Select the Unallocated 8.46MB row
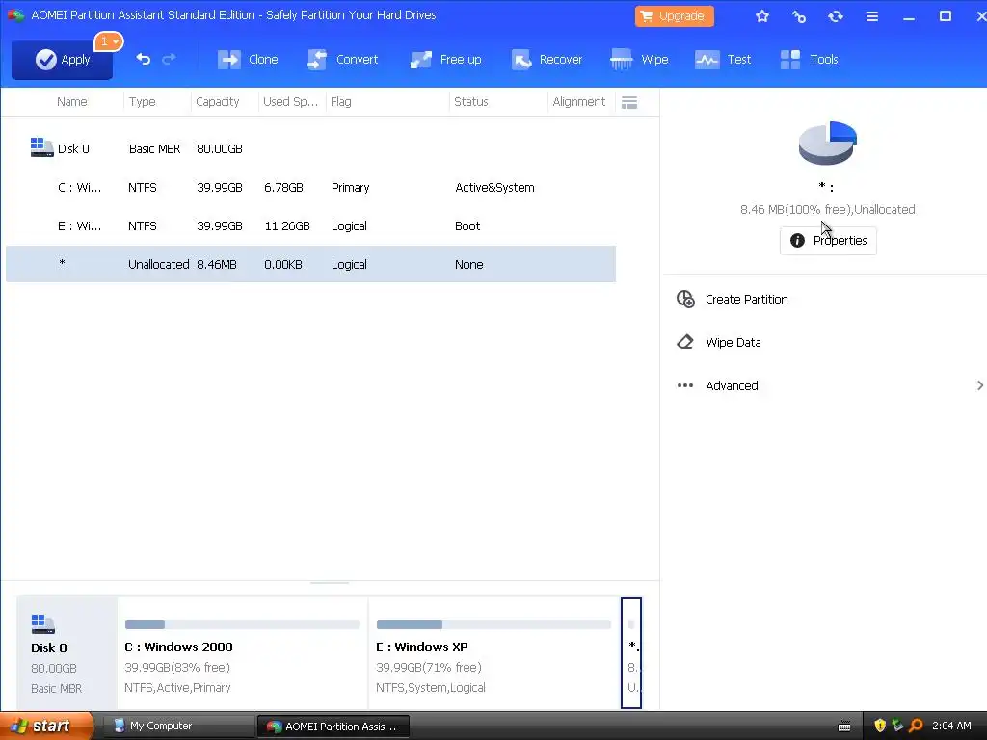The width and height of the screenshot is (987, 740). click(x=310, y=264)
